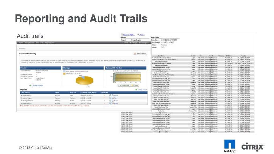274x154 pixels.
Task: Click the Bandwidth % Use bar chart
Action: pos(127,78)
